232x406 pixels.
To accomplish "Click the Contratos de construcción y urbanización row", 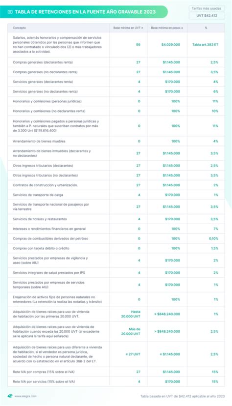I will point(116,185).
